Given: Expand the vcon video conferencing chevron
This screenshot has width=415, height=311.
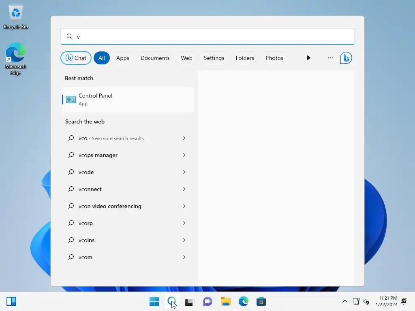Looking at the screenshot, I should pos(184,206).
